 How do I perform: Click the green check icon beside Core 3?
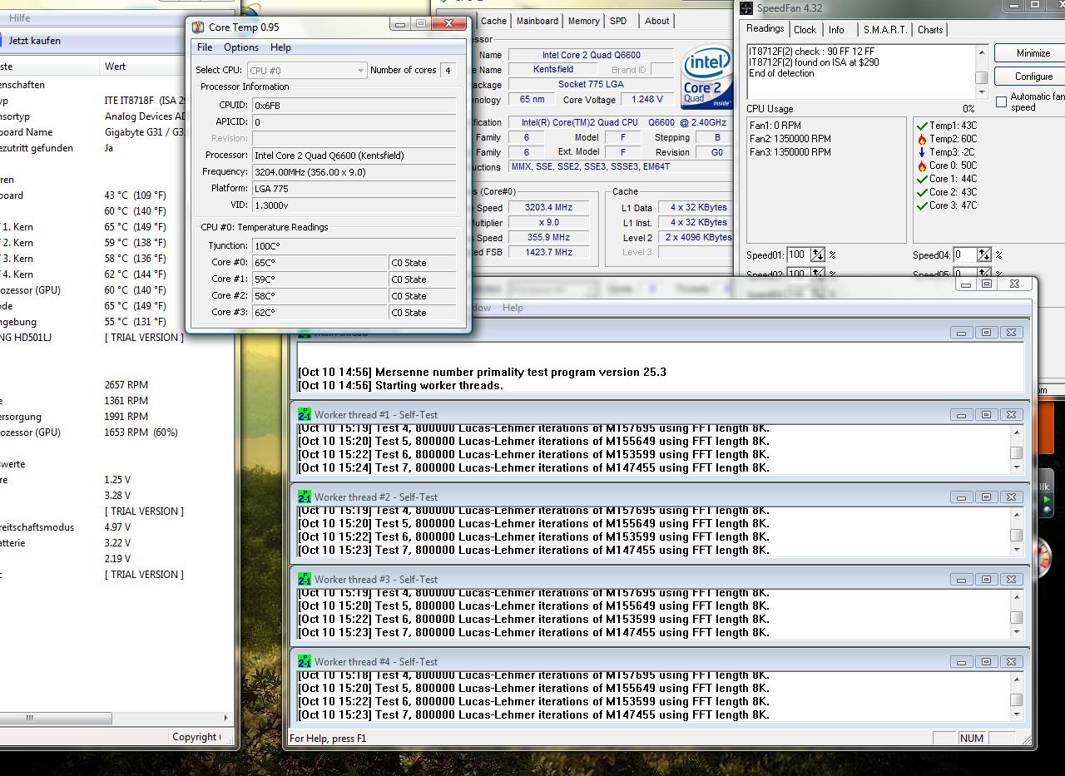coord(922,205)
